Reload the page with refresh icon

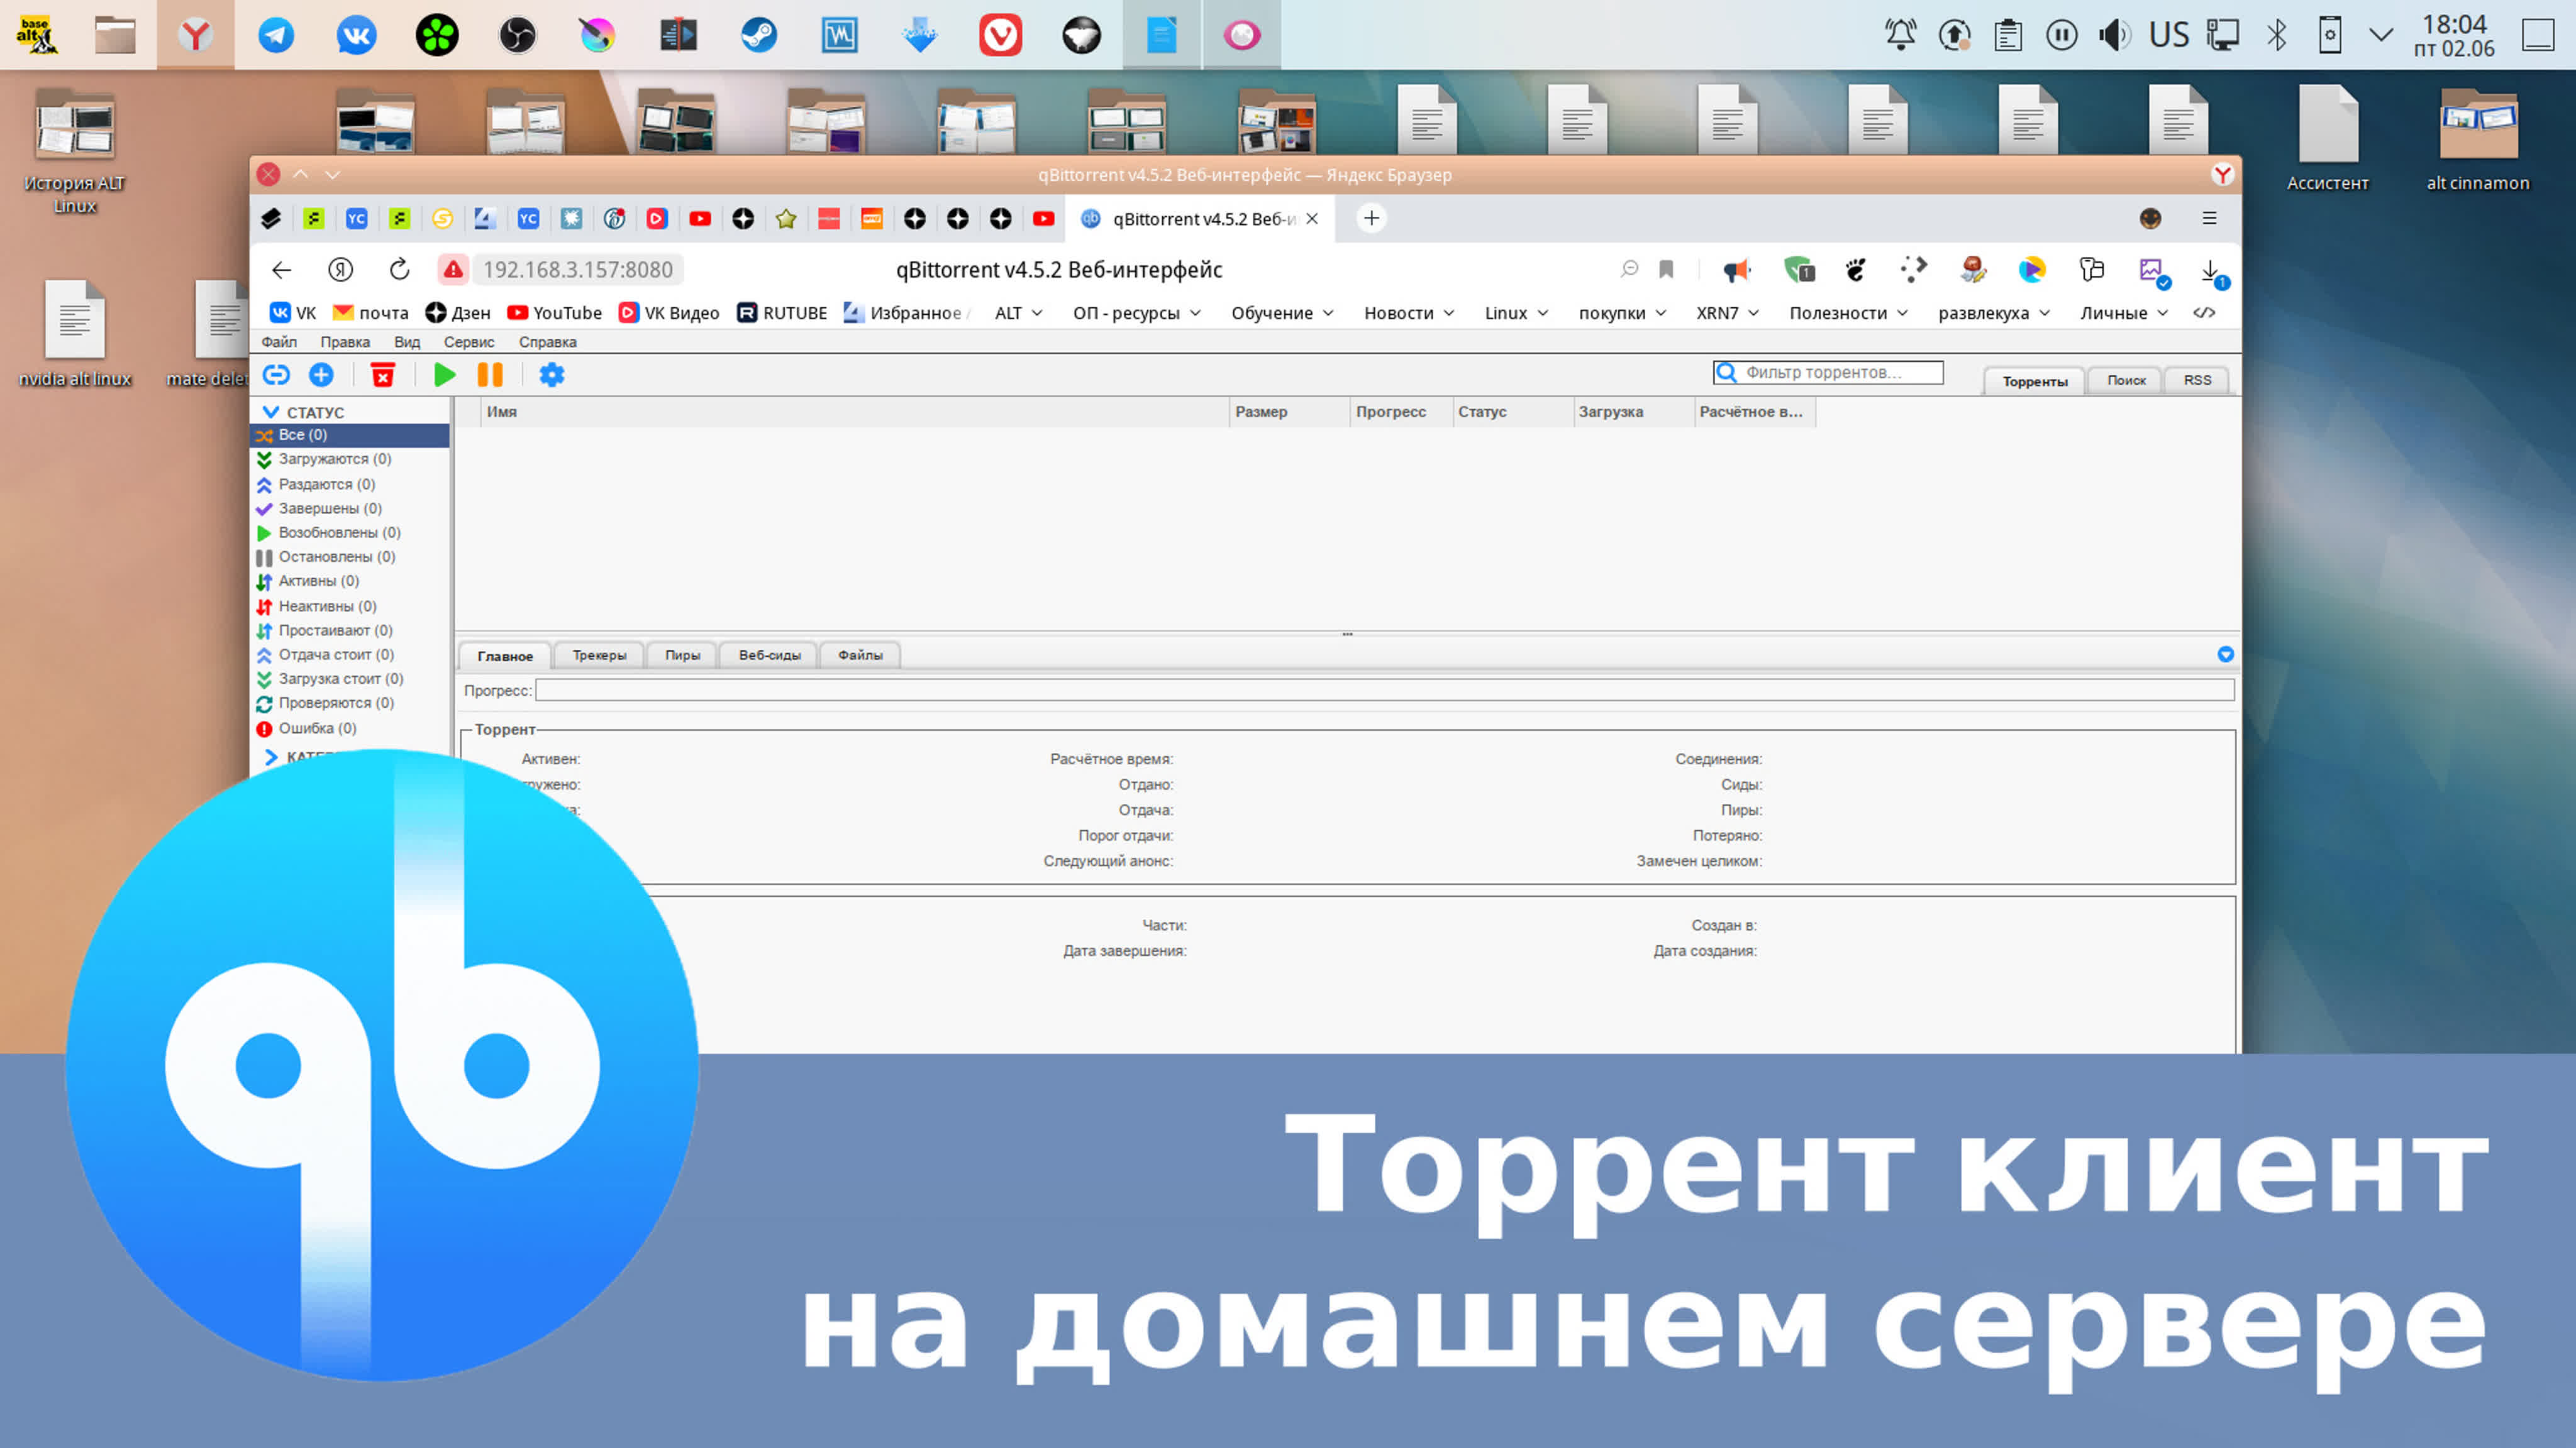(x=399, y=270)
